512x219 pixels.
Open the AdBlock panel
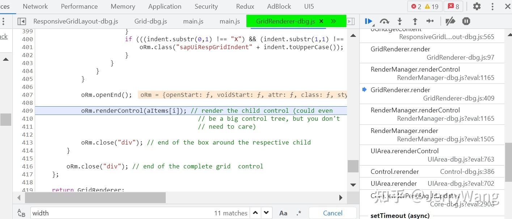click(279, 7)
